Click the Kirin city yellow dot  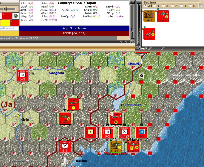pos(18,116)
